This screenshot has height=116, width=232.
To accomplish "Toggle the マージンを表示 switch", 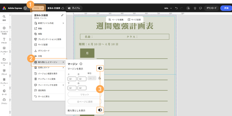I will click(x=100, y=68).
